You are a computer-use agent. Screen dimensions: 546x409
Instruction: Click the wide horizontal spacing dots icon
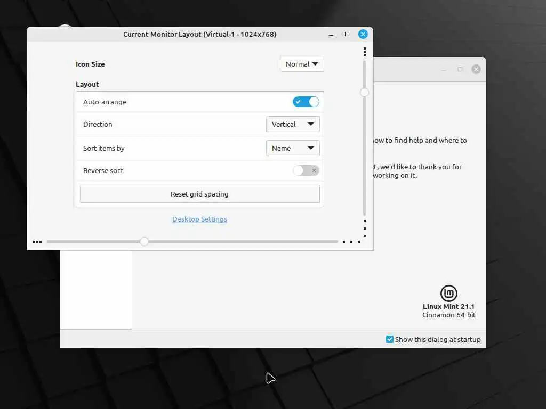[351, 241]
